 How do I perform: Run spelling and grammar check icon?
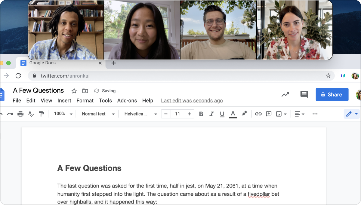pyautogui.click(x=31, y=114)
